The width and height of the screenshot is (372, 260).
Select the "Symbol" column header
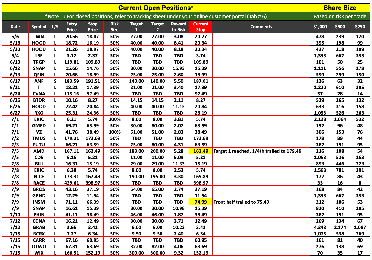tap(39, 27)
